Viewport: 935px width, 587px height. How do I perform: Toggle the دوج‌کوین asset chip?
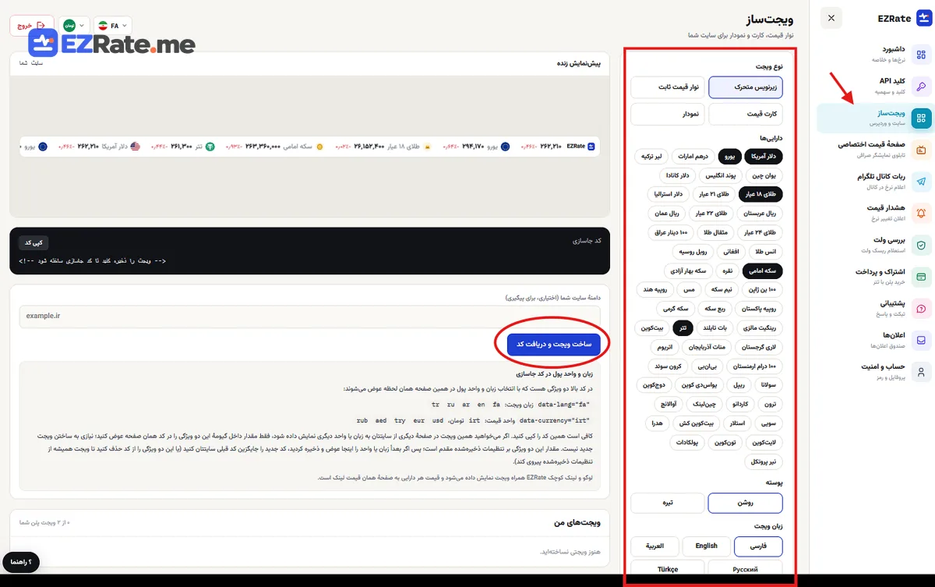[653, 384]
